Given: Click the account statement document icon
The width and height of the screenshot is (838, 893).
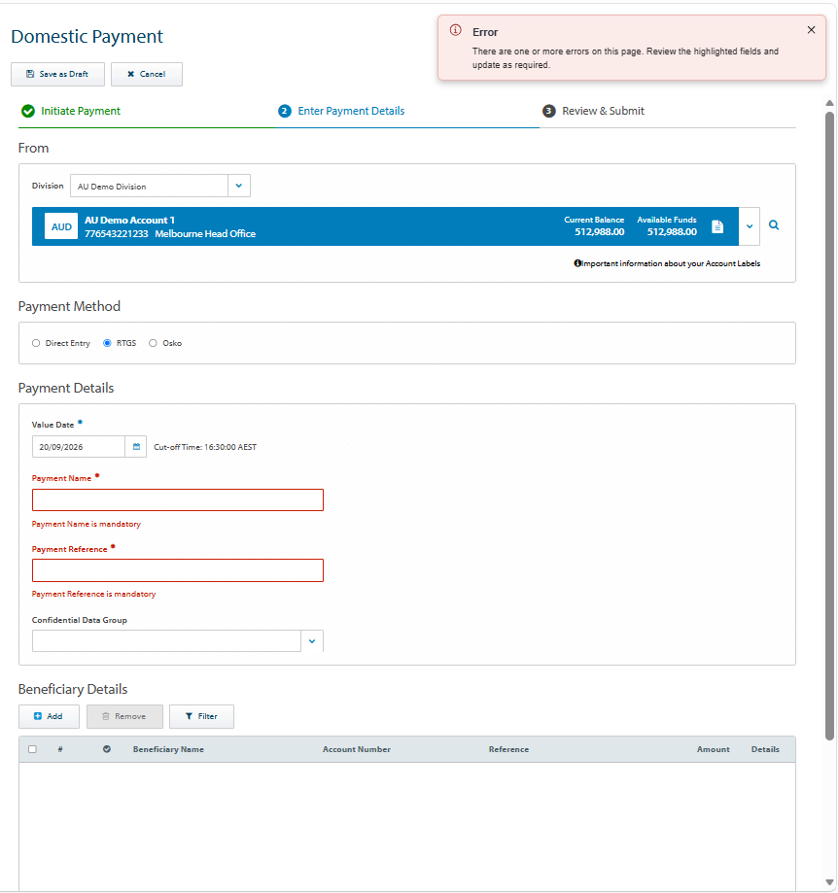Looking at the screenshot, I should (x=717, y=226).
